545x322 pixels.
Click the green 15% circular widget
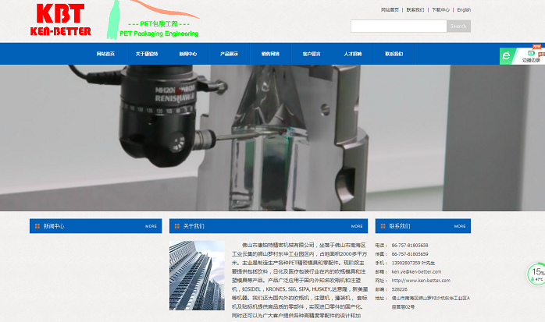538,274
